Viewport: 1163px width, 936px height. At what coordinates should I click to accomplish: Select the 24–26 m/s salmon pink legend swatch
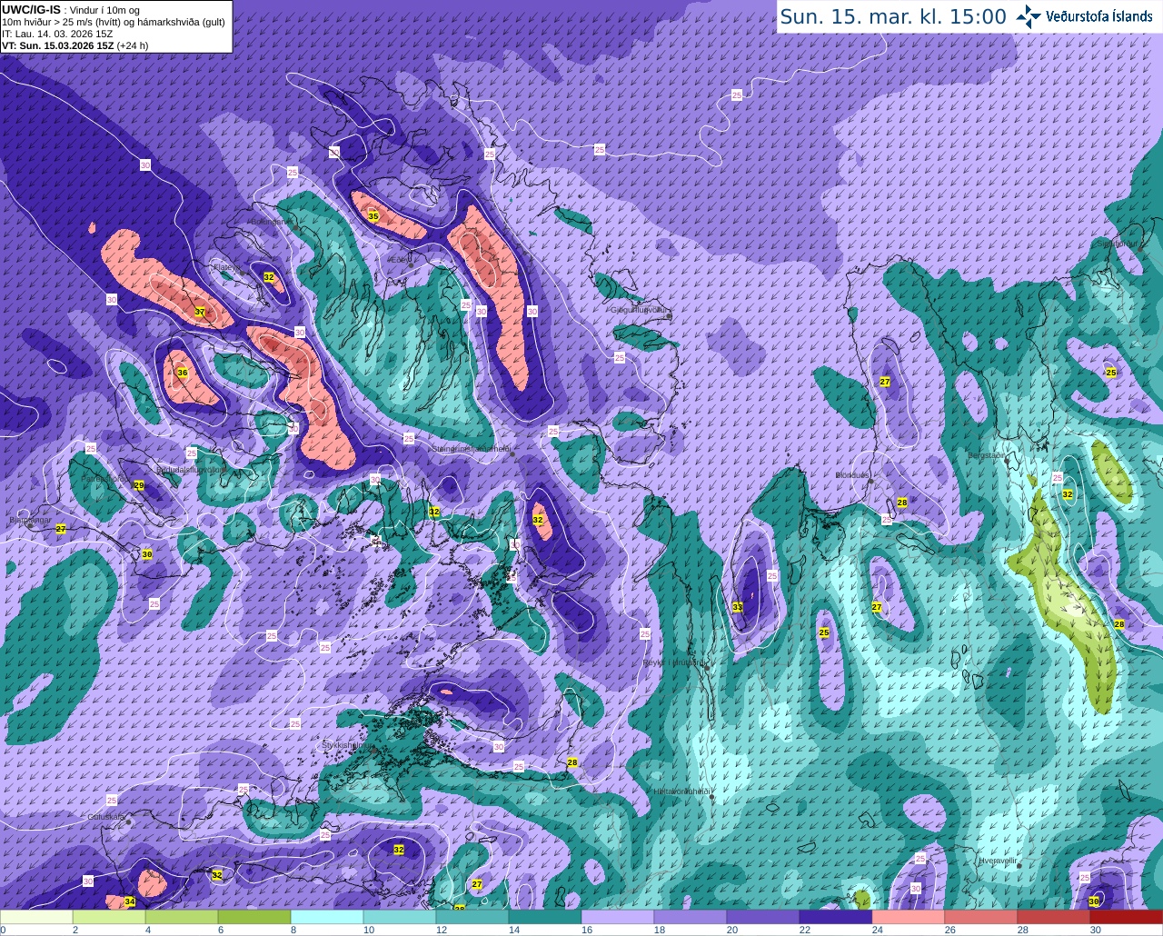pos(909,917)
